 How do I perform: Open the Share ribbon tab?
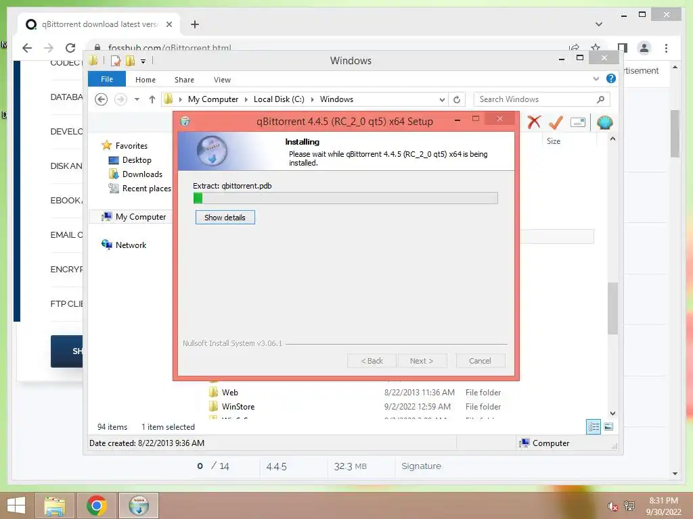coord(184,80)
